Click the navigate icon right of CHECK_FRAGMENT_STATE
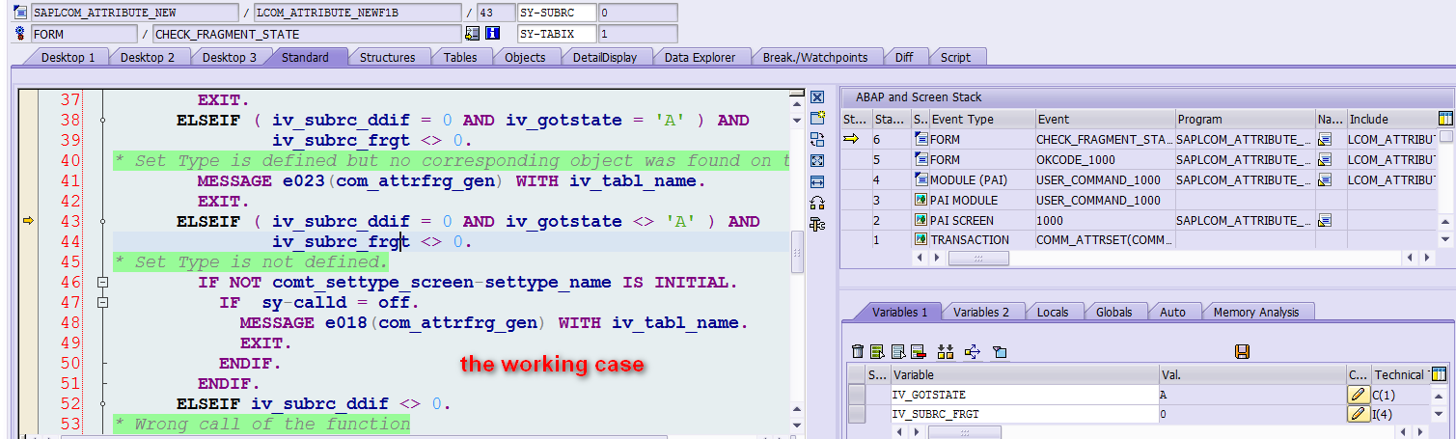The width and height of the screenshot is (1456, 439). click(x=472, y=34)
